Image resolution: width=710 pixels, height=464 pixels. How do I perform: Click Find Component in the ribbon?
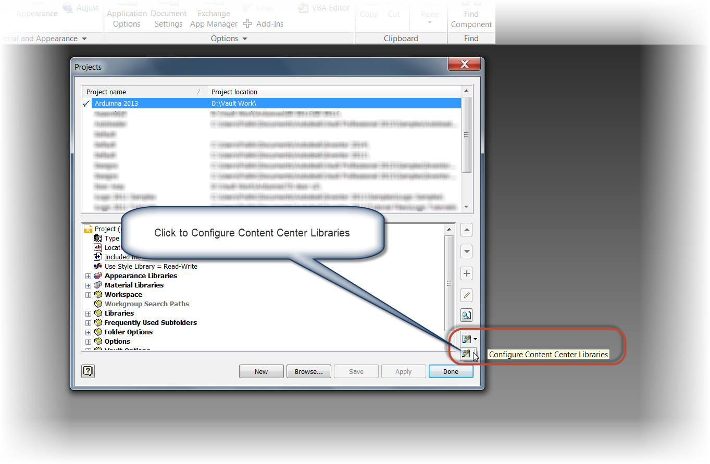click(471, 19)
